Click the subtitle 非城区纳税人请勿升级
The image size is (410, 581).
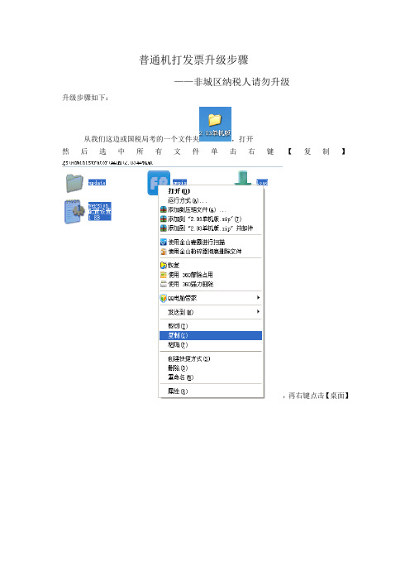pyautogui.click(x=241, y=82)
